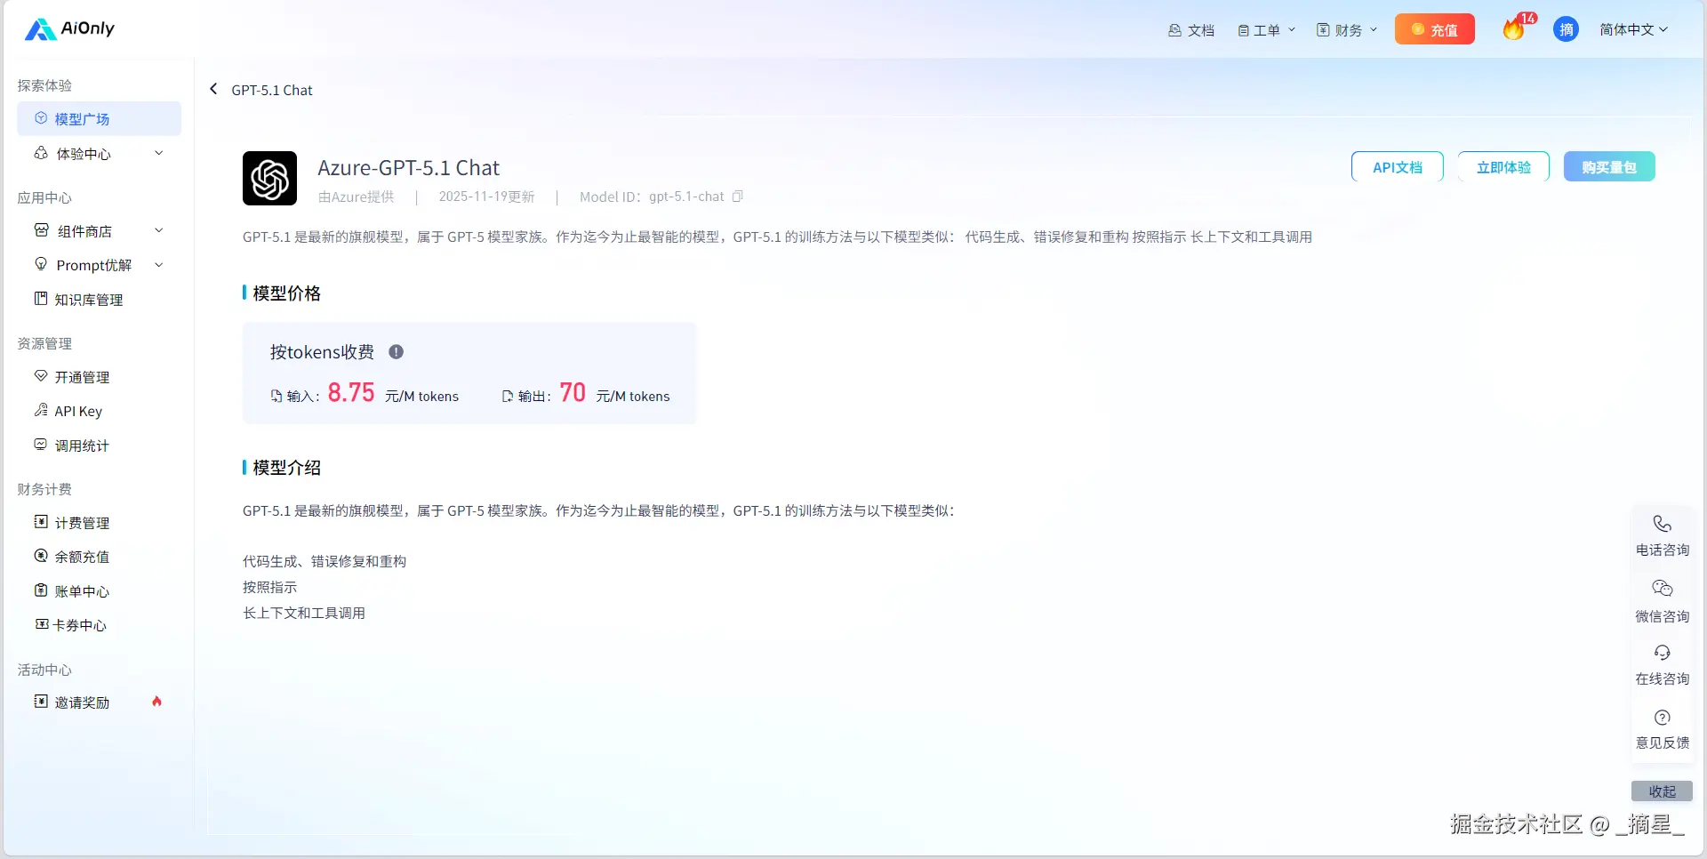Click the API Key icon in sidebar
This screenshot has width=1707, height=859.
click(41, 410)
